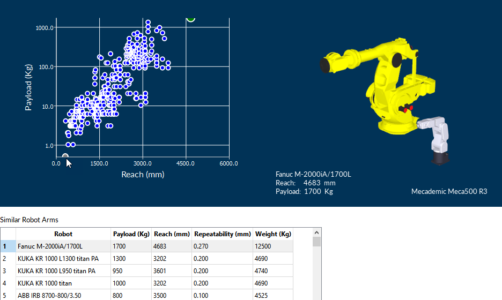
Task: Pick the KUKA KR 1000 titan entry
Action: (63, 283)
